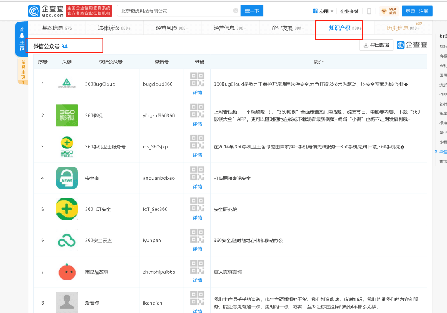The width and height of the screenshot is (447, 313).
Task: Click the Qcc.com logo icon
Action: pos(34,11)
